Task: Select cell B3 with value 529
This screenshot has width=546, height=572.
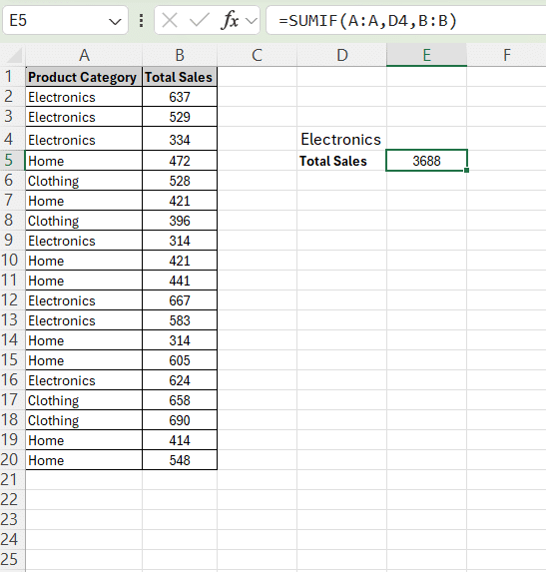Action: [x=180, y=117]
